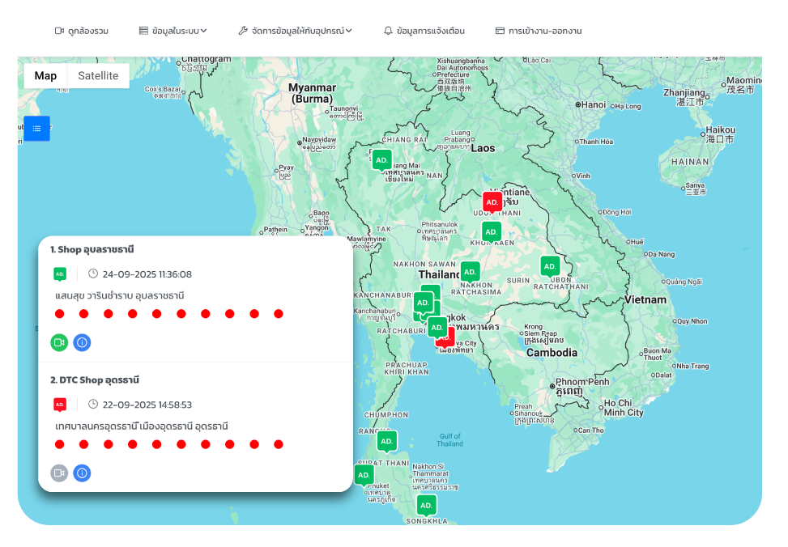The width and height of the screenshot is (788, 547).
Task: Click green AD. marker at Chiang Mai
Action: pyautogui.click(x=381, y=159)
